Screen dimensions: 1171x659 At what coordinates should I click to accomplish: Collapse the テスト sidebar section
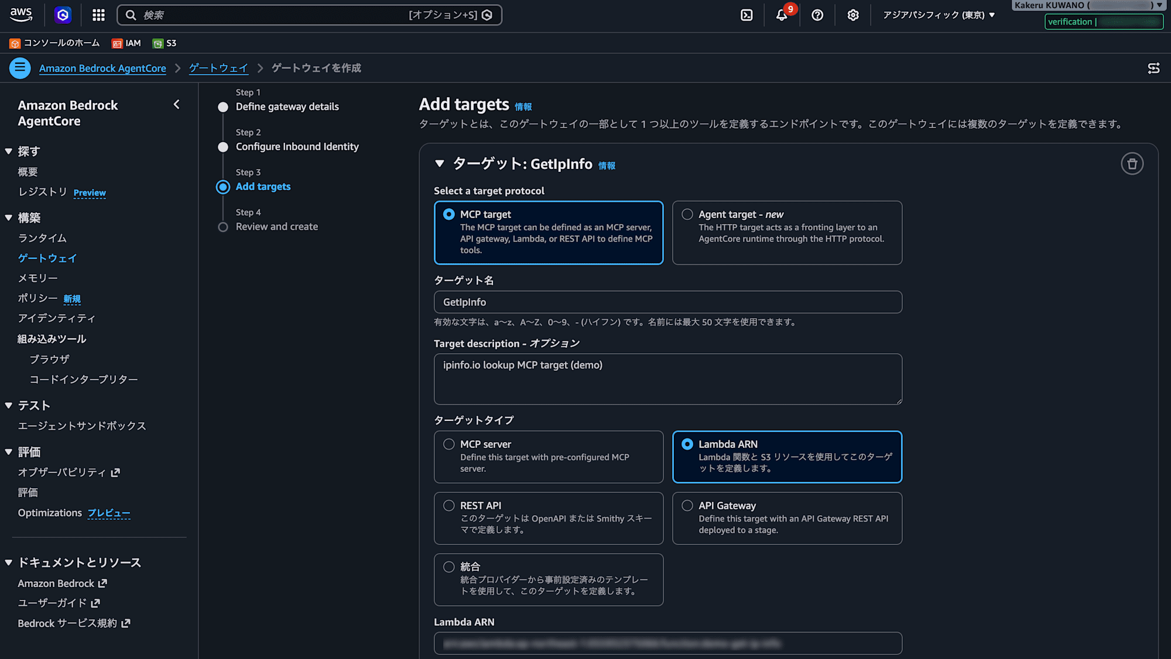[9, 406]
